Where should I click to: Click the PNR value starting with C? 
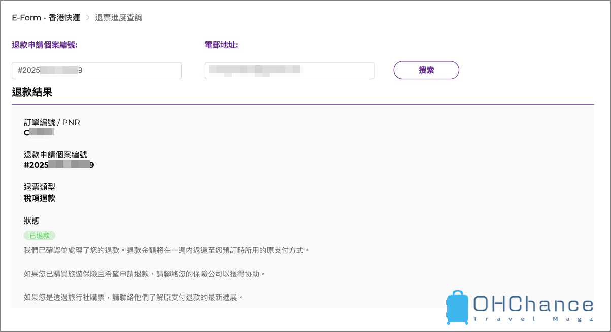(x=39, y=133)
